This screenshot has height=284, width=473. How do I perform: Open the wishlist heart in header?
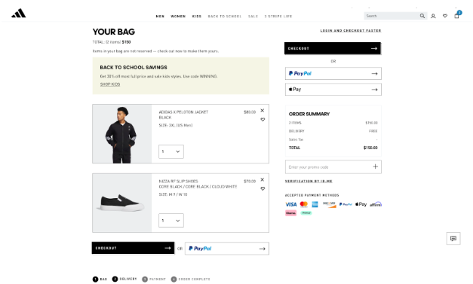coord(445,16)
